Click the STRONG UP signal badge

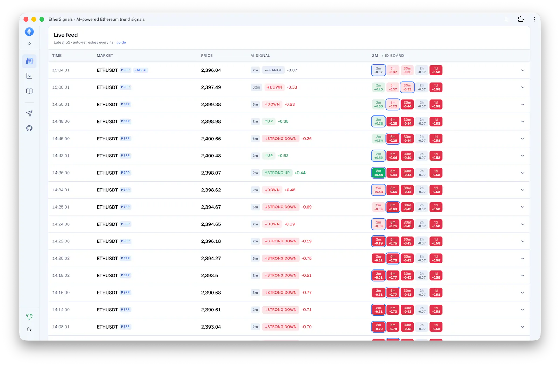click(277, 173)
